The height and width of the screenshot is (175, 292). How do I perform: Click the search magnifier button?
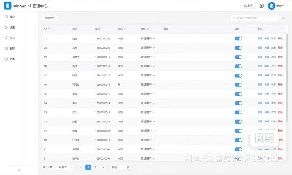tap(283, 18)
